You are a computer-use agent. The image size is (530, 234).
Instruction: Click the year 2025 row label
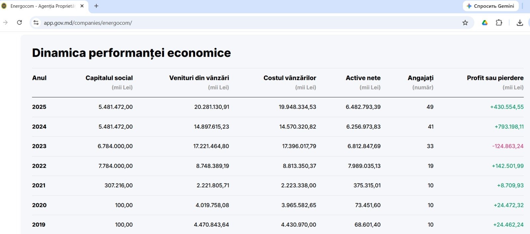pyautogui.click(x=39, y=107)
